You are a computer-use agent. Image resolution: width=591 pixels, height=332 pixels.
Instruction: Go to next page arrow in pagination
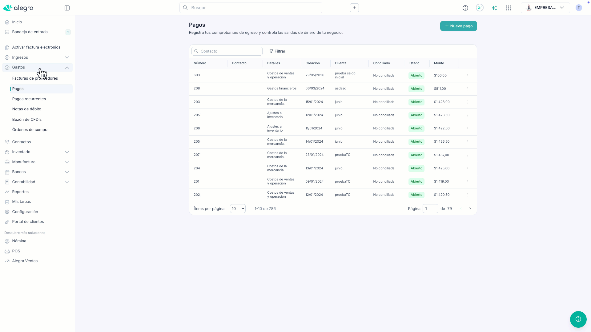coord(470,209)
